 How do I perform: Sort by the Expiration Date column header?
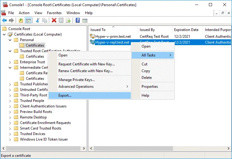[x=186, y=30]
